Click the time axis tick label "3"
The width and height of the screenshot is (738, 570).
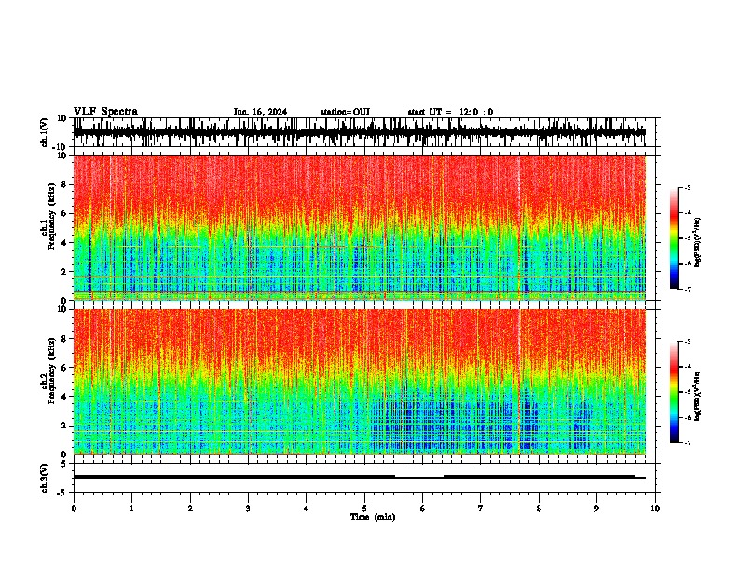[248, 509]
